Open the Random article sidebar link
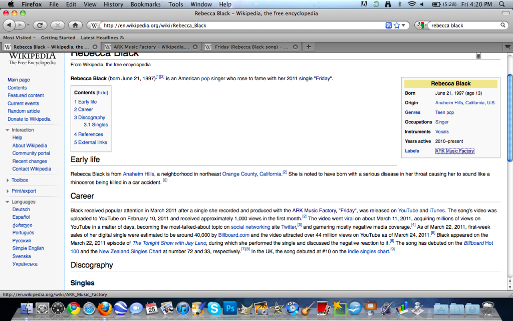The image size is (513, 321). pyautogui.click(x=24, y=111)
